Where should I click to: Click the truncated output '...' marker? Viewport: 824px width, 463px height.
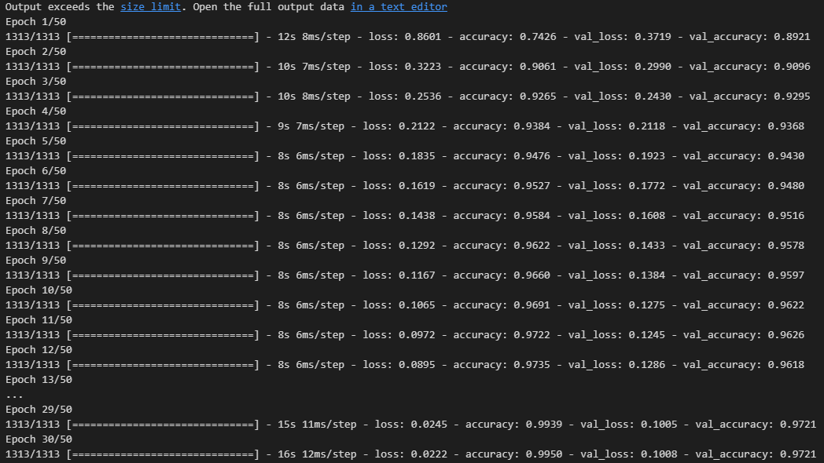[x=14, y=396]
